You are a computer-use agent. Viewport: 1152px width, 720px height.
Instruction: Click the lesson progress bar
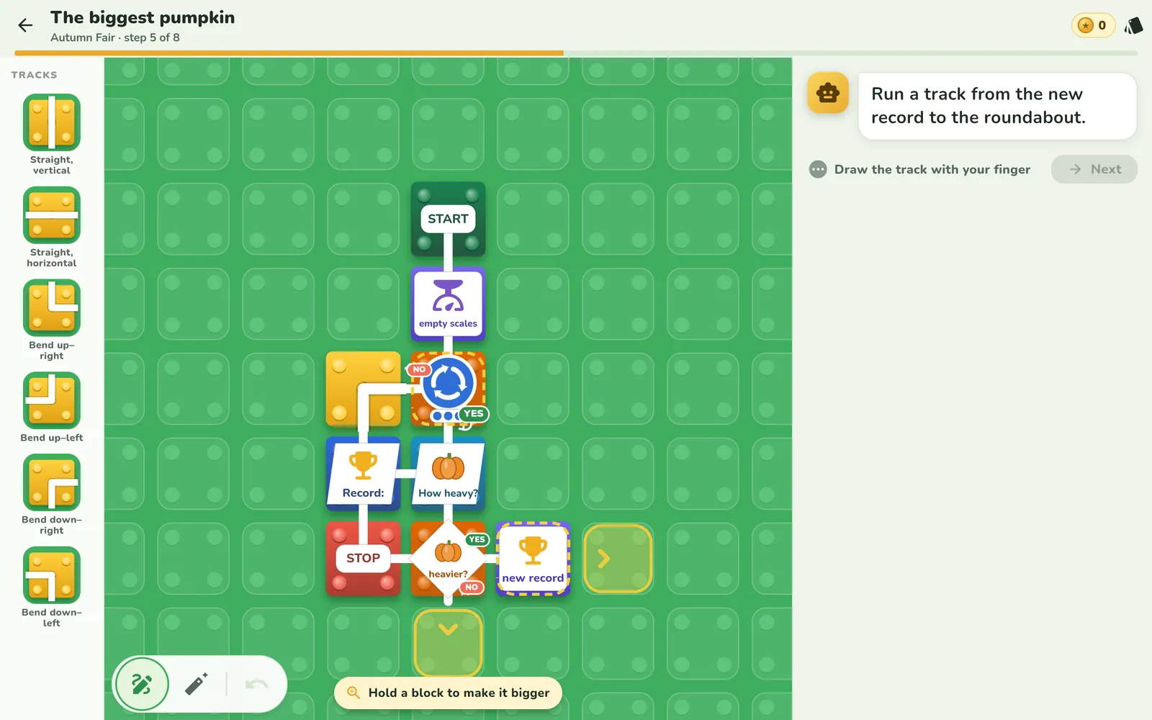click(x=576, y=53)
